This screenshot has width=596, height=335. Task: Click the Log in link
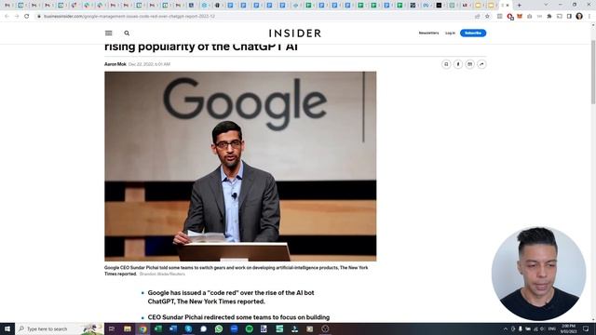pyautogui.click(x=450, y=33)
